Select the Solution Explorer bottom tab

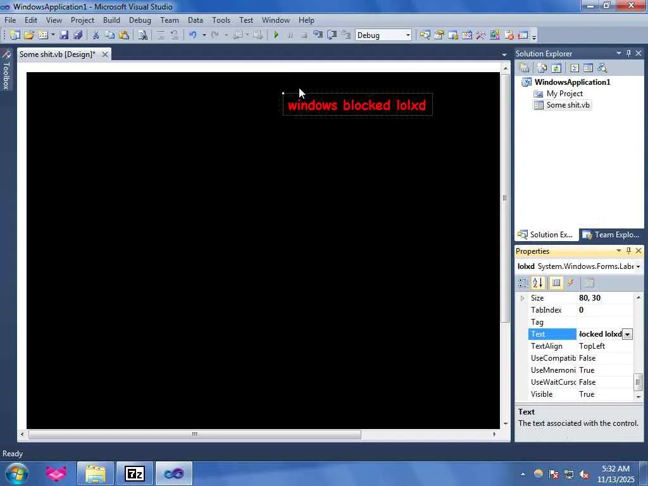tap(546, 235)
